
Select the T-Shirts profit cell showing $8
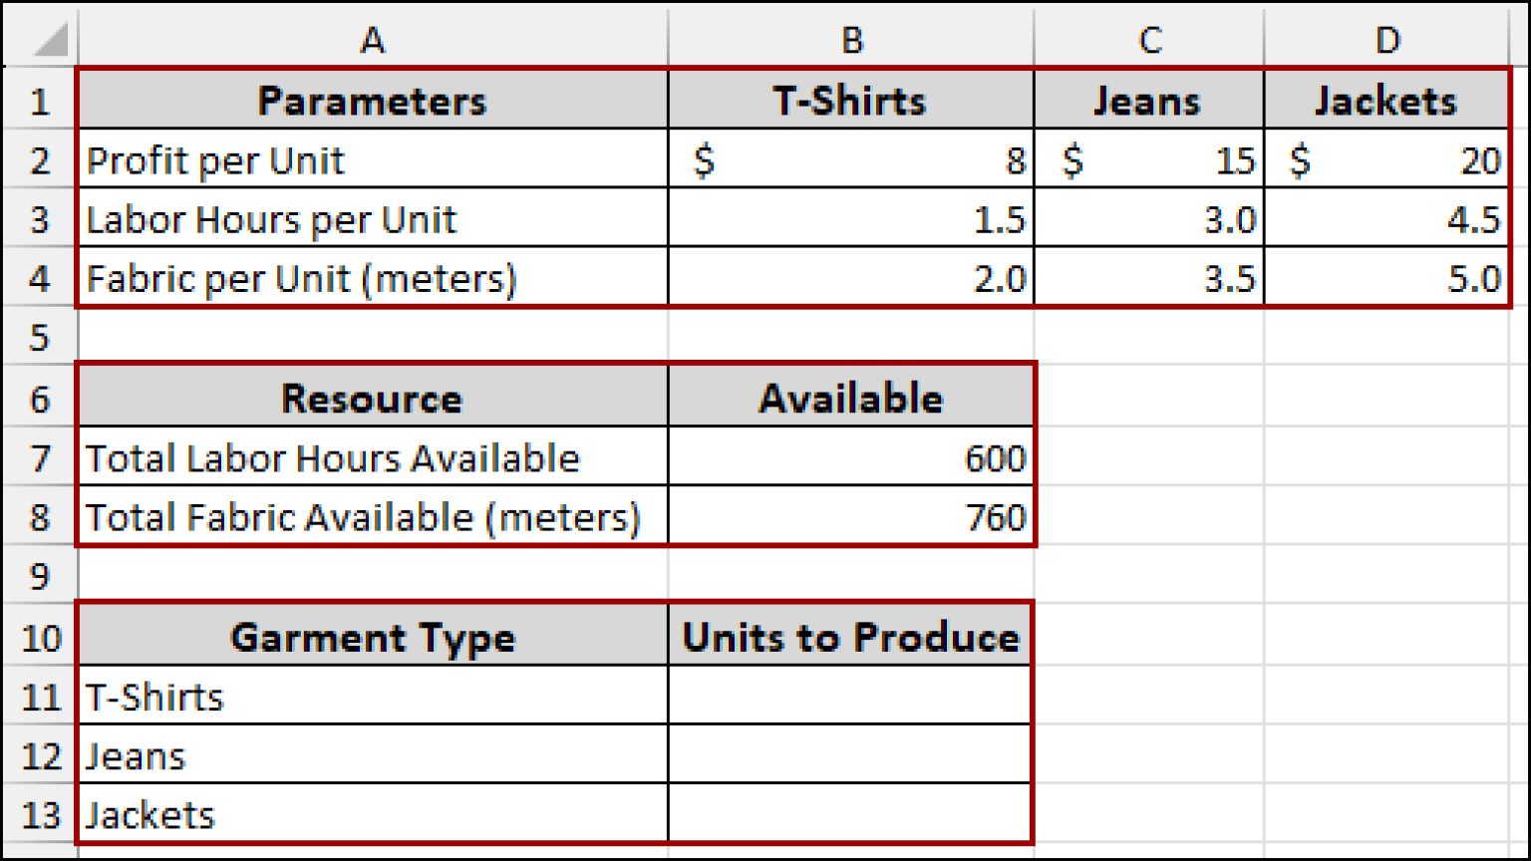tap(851, 159)
